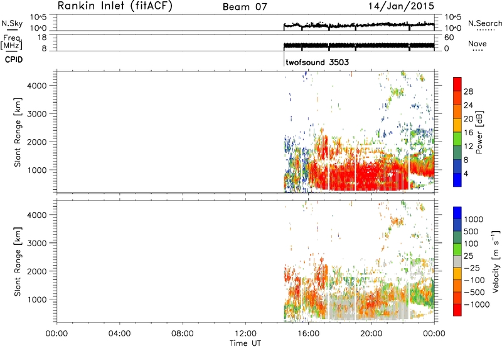Click the velocity colorbar value 1000
The width and height of the screenshot is (502, 347).
(474, 219)
